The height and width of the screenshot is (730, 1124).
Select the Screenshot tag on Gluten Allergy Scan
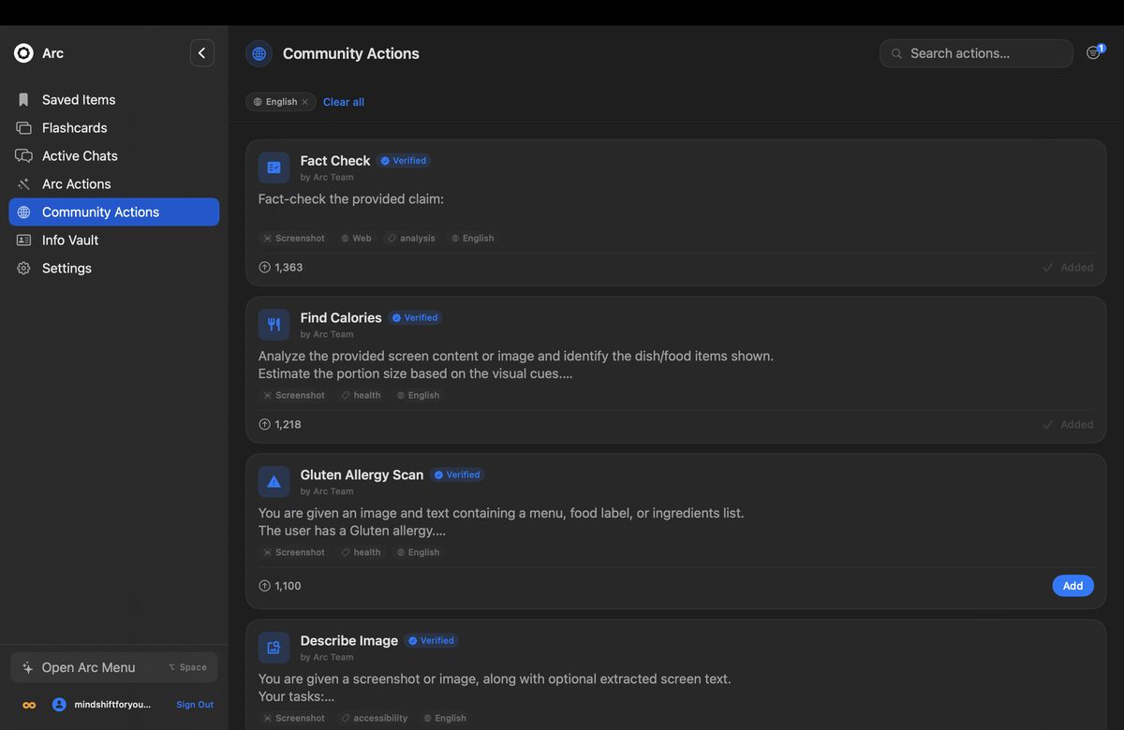(x=293, y=553)
